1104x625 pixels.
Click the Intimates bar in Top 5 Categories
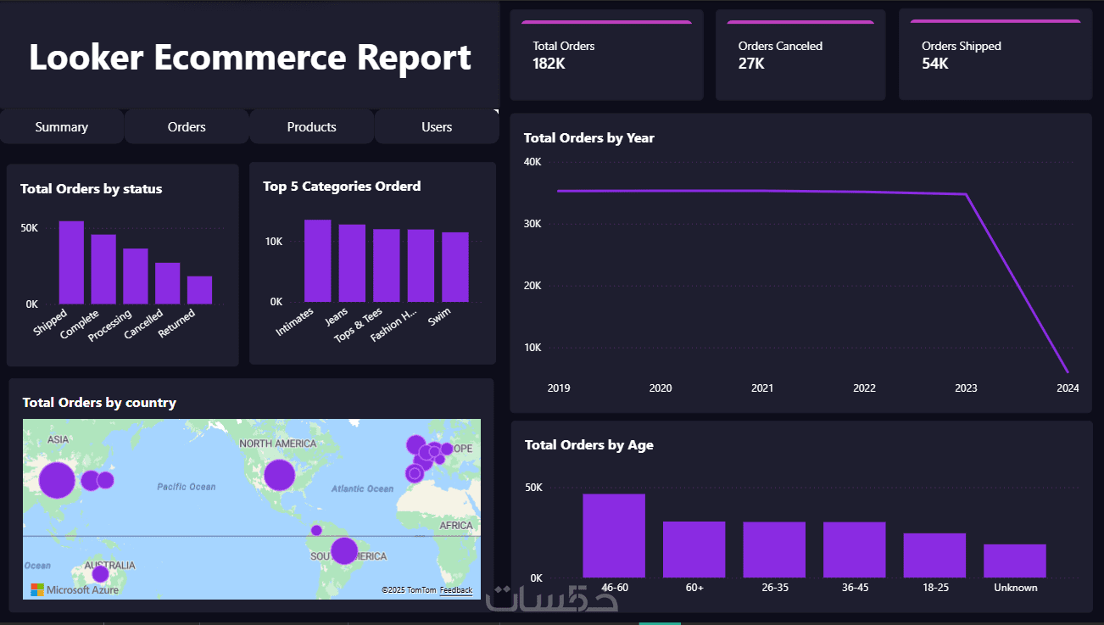(x=318, y=261)
